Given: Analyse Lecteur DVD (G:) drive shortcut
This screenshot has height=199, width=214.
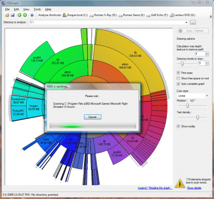Looking at the screenshot, I should pyautogui.click(x=182, y=15).
